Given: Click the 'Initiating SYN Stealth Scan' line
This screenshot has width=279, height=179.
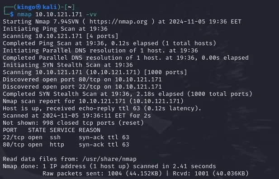Looking at the screenshot, I should coord(68,65).
